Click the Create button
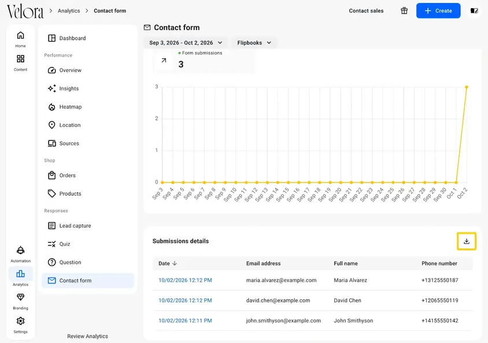Viewport: 488px width, 343px height. coord(438,10)
